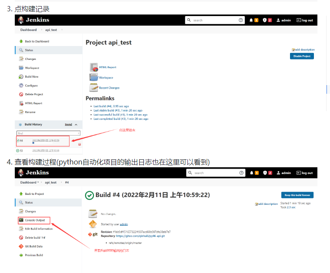The height and width of the screenshot is (273, 330).
Task: Click the Disable Project button
Action: point(302,56)
